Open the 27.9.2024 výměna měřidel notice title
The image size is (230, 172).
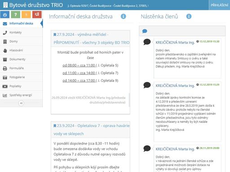click(x=91, y=39)
